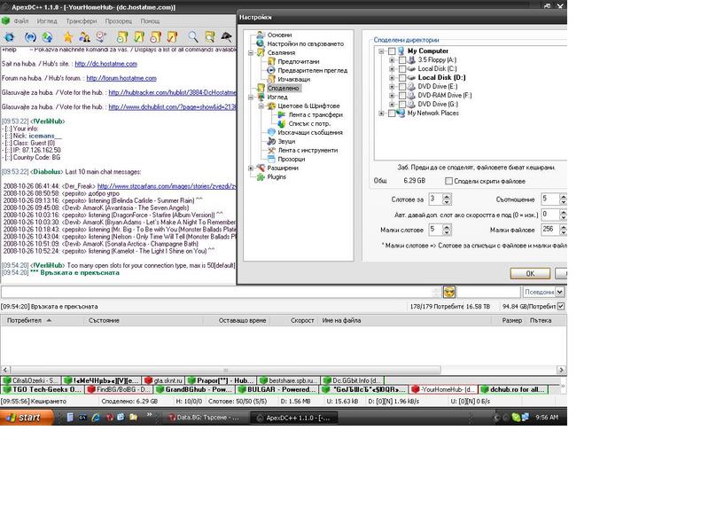Switch to the dchub.ro for all tab

coord(513,389)
